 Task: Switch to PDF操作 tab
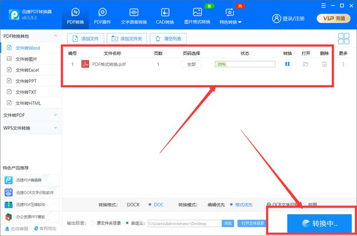[x=102, y=16]
